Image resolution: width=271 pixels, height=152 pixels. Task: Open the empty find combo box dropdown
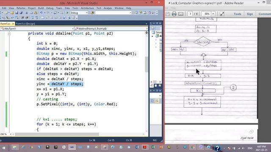130,13
